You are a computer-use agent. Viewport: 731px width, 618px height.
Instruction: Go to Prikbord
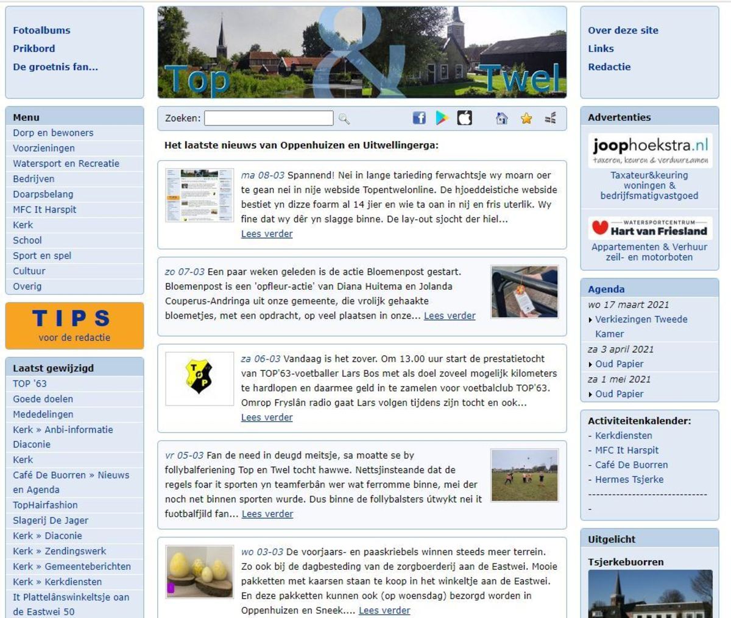(x=34, y=49)
